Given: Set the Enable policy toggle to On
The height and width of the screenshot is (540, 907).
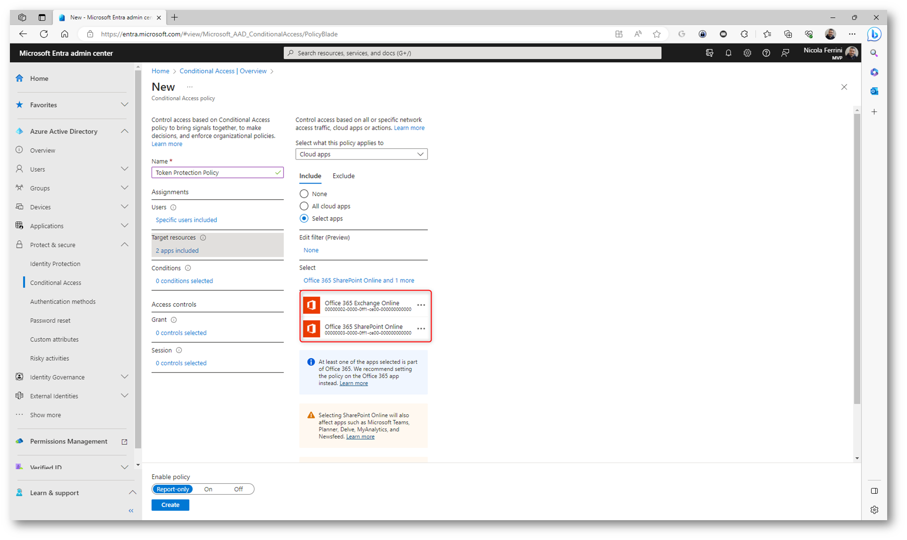Looking at the screenshot, I should pos(208,489).
